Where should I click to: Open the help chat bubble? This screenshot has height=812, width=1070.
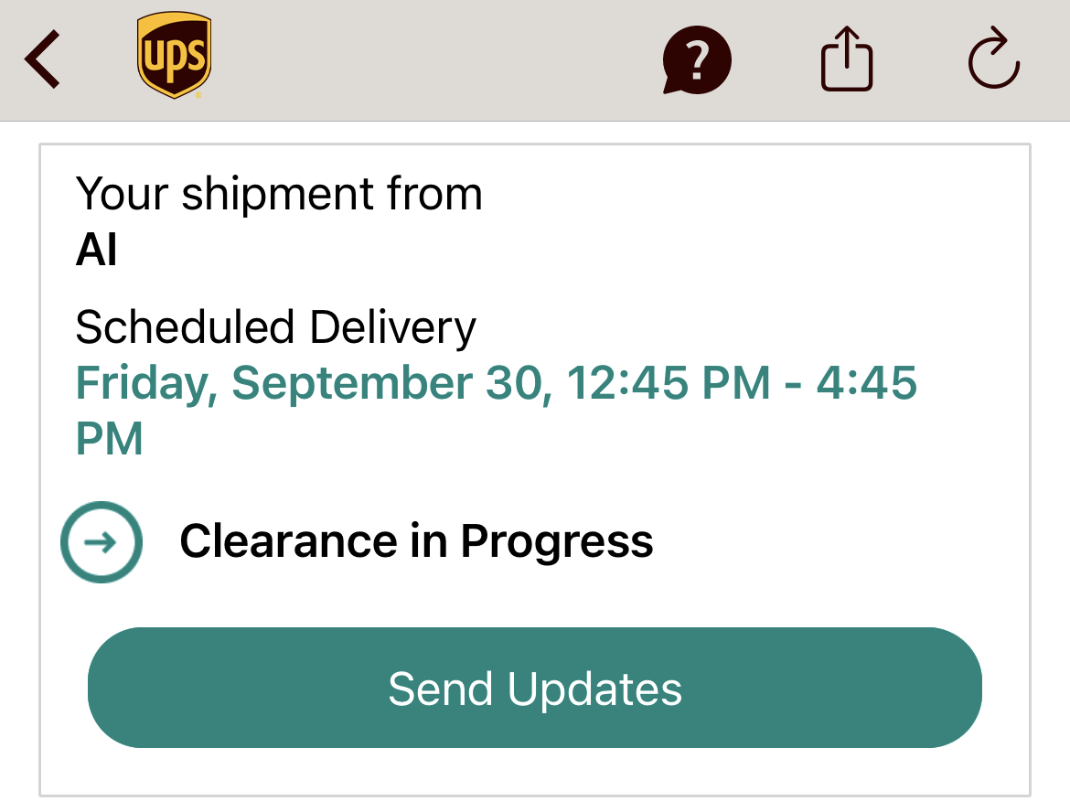pyautogui.click(x=697, y=61)
